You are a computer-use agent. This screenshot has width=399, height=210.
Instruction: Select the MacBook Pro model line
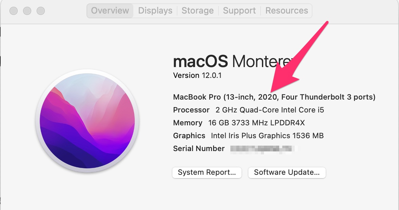(x=274, y=97)
